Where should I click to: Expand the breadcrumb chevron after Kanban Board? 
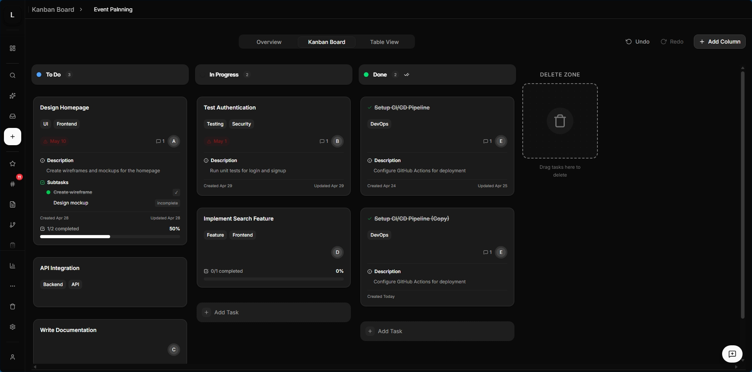point(81,9)
